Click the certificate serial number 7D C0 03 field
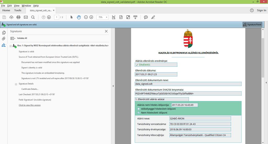The image size is (268, 144). 200,124
